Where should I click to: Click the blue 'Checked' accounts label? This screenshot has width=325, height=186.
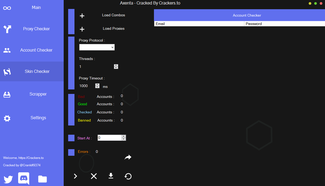84,112
